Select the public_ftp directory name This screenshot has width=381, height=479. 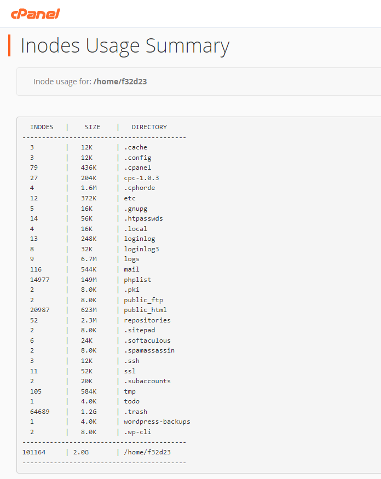click(x=143, y=300)
